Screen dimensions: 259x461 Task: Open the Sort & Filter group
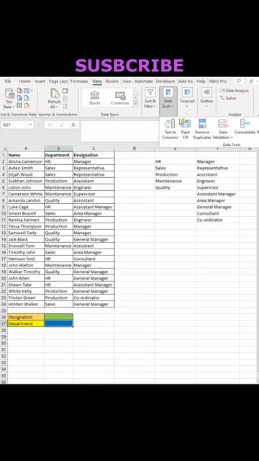click(x=150, y=98)
